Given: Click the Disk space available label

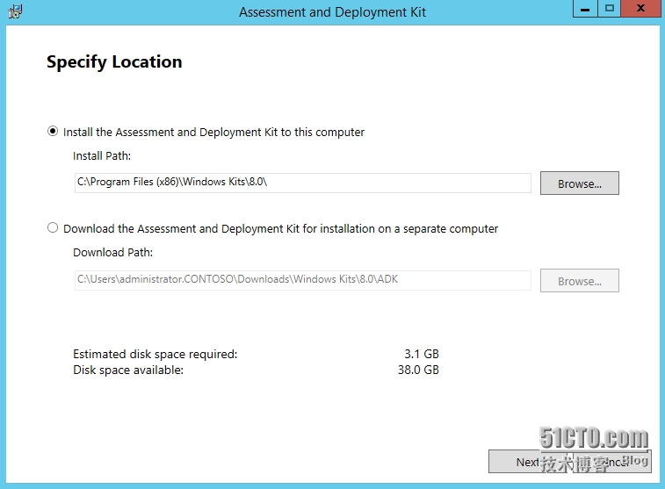Looking at the screenshot, I should pyautogui.click(x=128, y=370).
